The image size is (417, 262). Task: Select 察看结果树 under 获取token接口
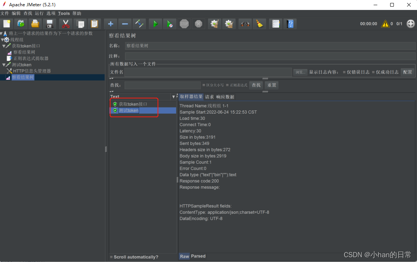(24, 53)
